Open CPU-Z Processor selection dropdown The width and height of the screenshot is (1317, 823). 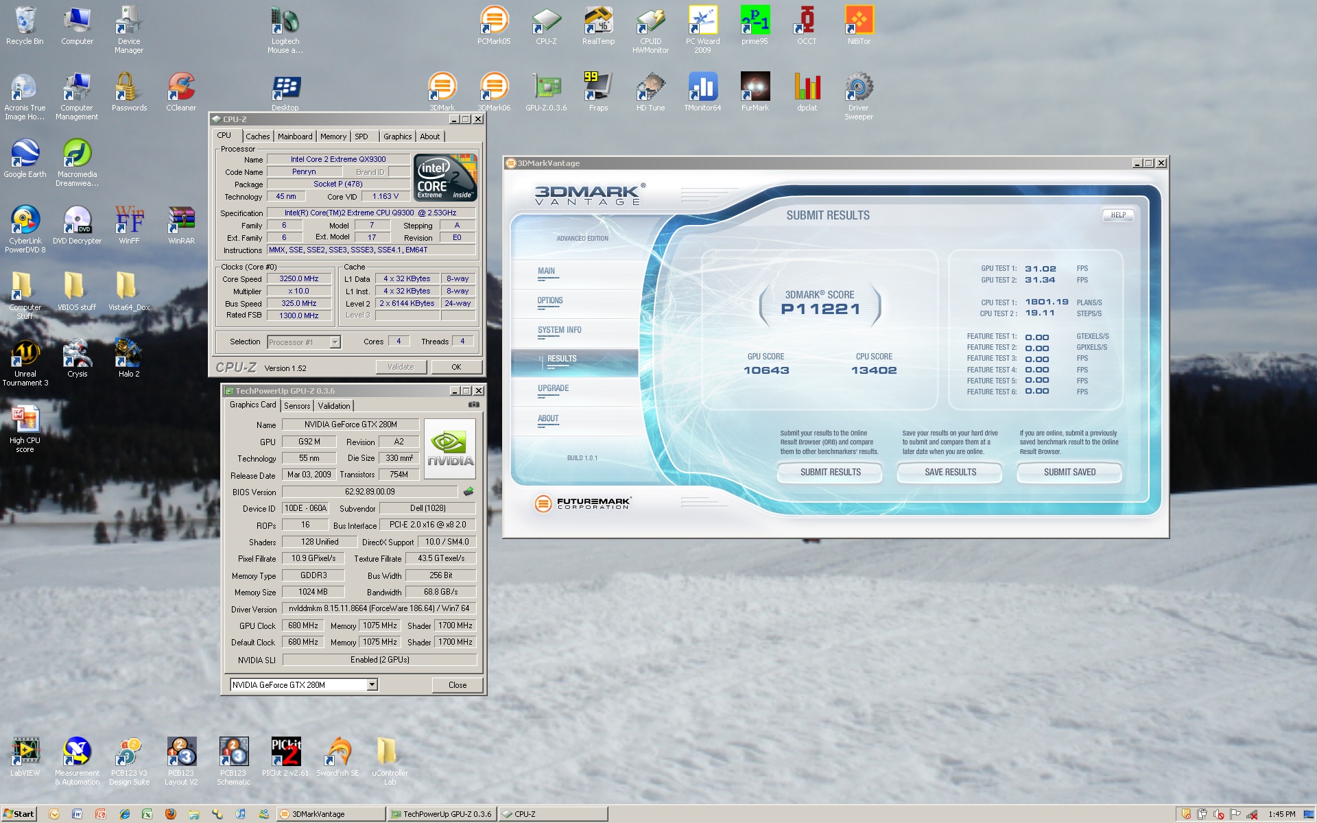point(304,342)
